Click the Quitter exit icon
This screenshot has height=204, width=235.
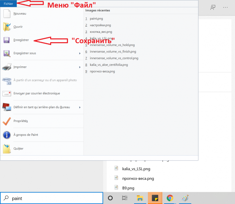point(7,149)
